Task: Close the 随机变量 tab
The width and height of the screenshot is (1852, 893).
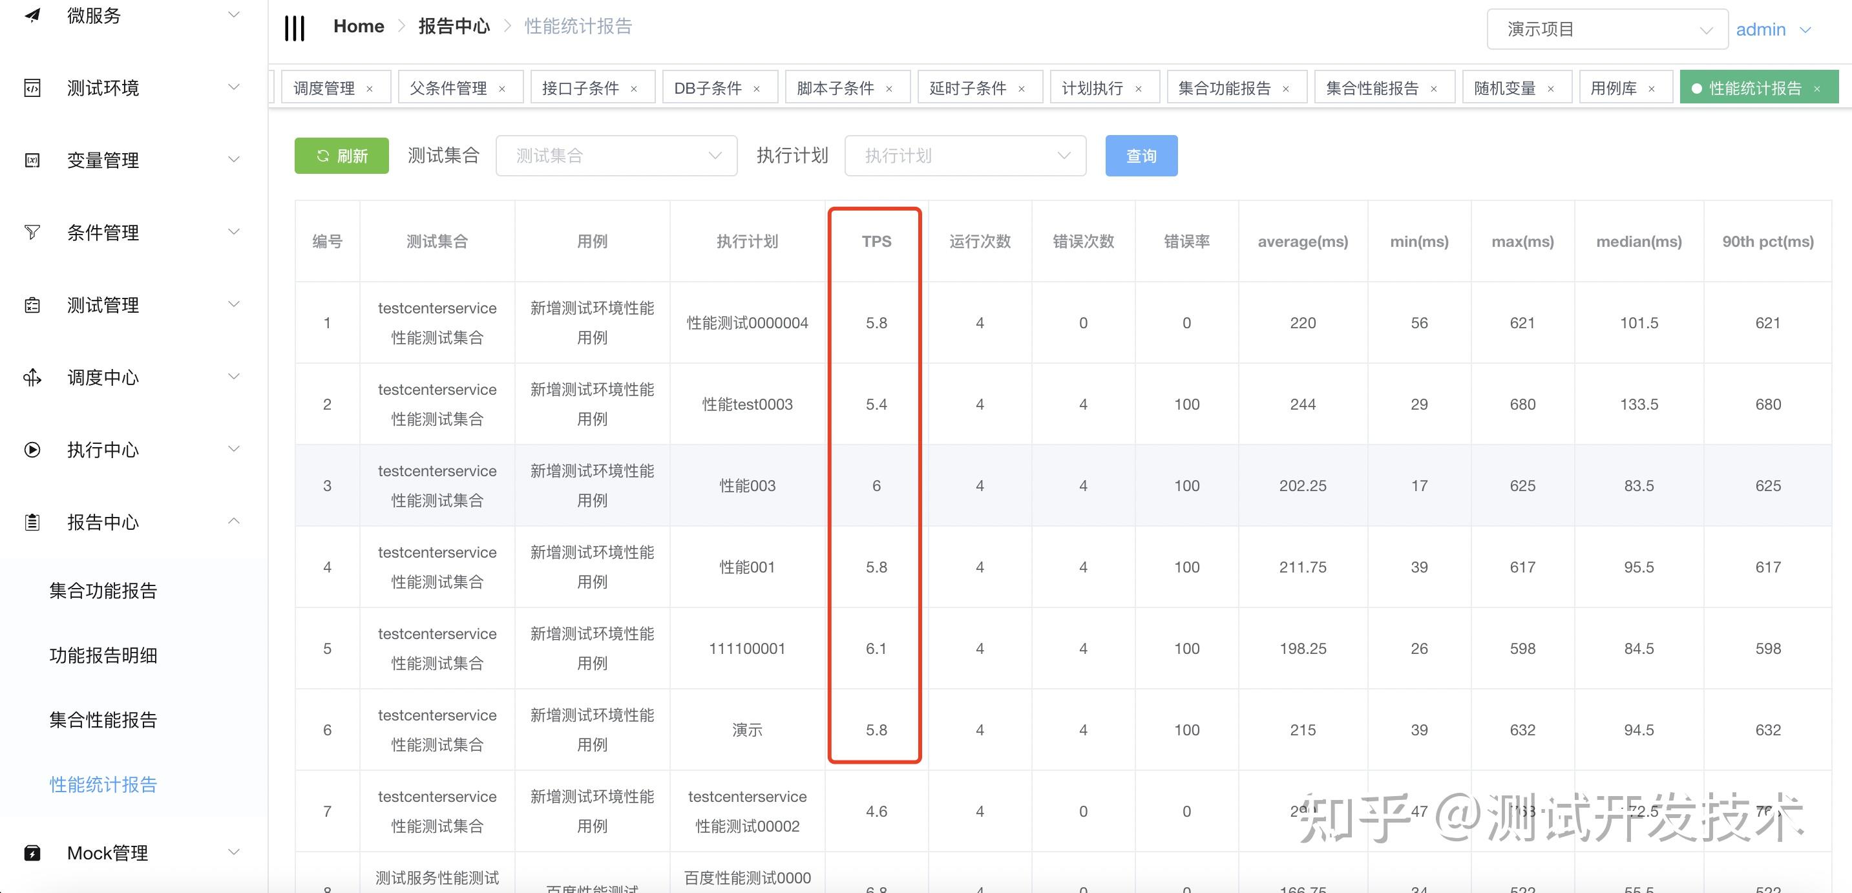Action: point(1551,89)
